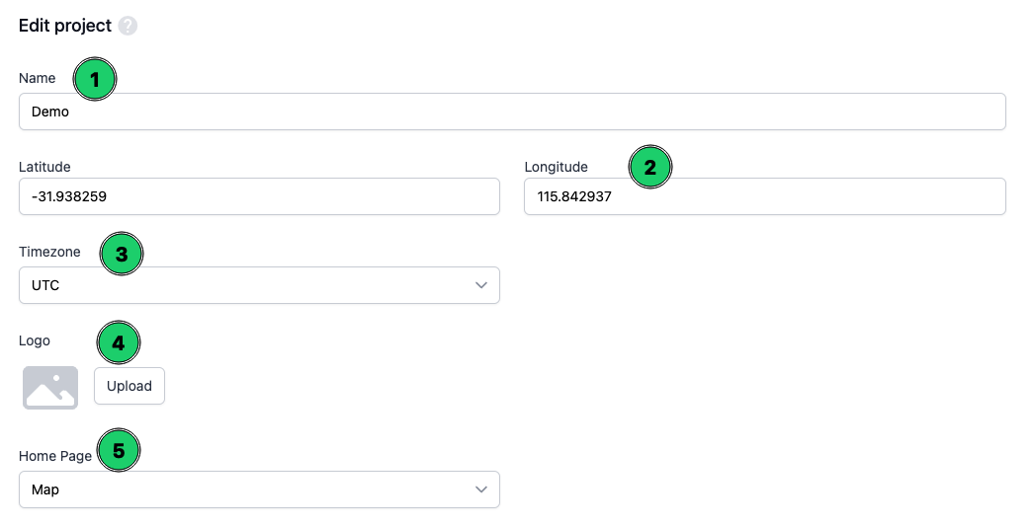Click the green number 4 badge
Viewport: 1033px width, 526px height.
point(119,343)
